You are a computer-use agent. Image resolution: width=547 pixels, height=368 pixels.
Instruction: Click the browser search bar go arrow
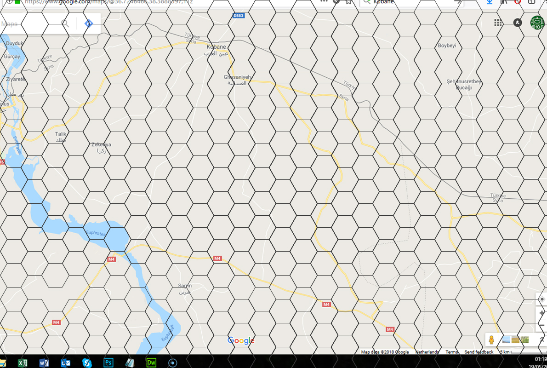(x=457, y=2)
